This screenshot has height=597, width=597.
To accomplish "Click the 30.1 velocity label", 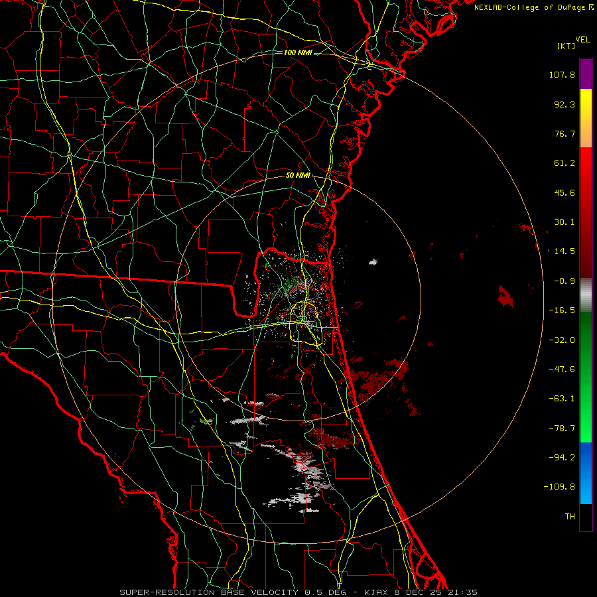I will pyautogui.click(x=564, y=222).
